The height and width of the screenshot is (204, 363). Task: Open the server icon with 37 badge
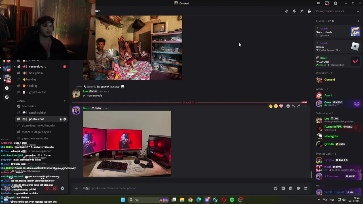(x=7, y=68)
